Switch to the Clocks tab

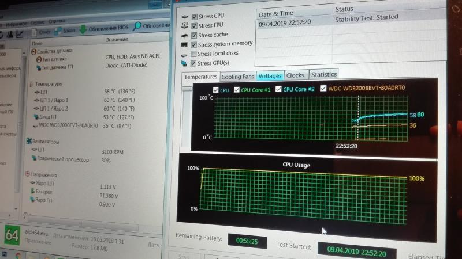pyautogui.click(x=295, y=75)
